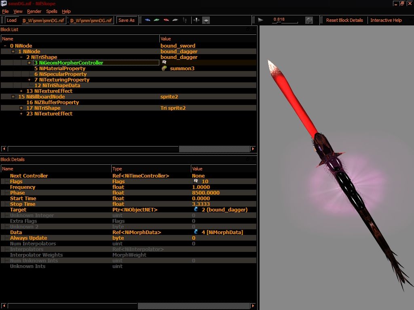The height and width of the screenshot is (310, 414).
Task: Click the blue eye view icon
Action: (x=148, y=20)
